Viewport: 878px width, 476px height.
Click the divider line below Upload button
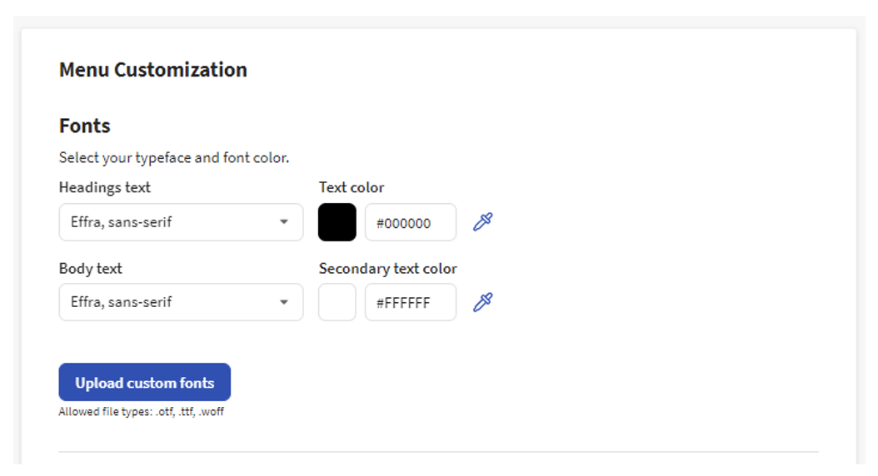pyautogui.click(x=438, y=452)
